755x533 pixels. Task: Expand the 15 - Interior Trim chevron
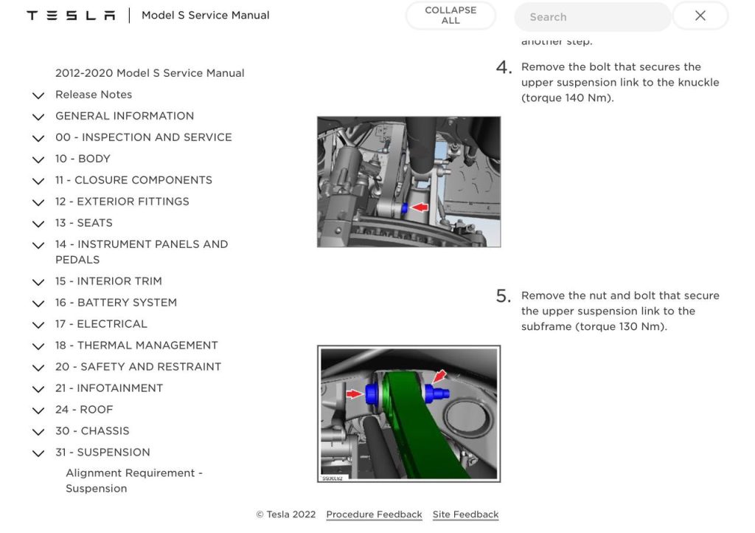(38, 282)
